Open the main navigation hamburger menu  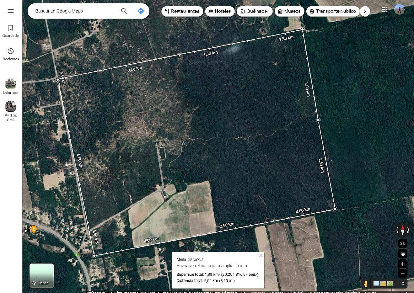point(10,11)
